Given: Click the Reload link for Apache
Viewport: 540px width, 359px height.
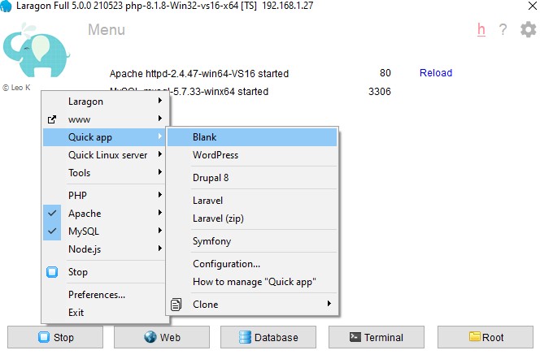Looking at the screenshot, I should coord(435,73).
